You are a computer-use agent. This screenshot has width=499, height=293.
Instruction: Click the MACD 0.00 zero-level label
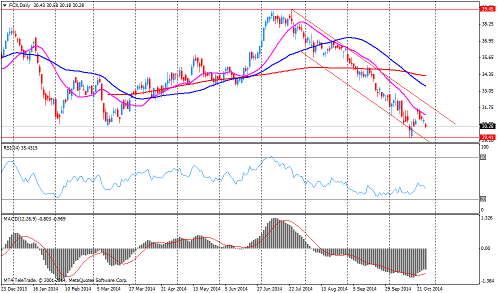pos(485,248)
